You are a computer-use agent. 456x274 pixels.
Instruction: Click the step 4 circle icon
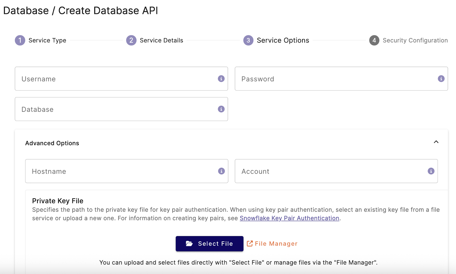tap(374, 40)
